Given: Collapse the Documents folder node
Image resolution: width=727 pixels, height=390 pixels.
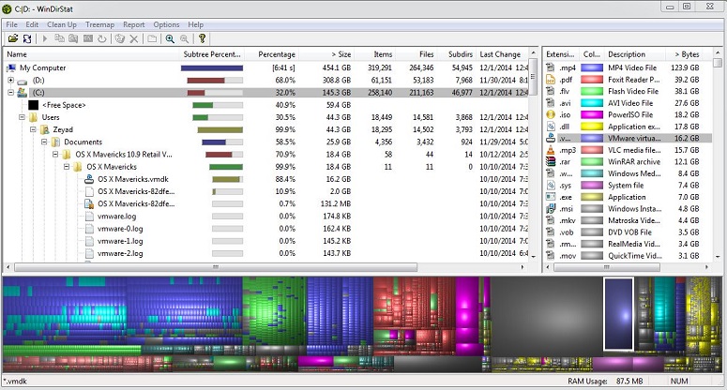Looking at the screenshot, I should tap(44, 142).
